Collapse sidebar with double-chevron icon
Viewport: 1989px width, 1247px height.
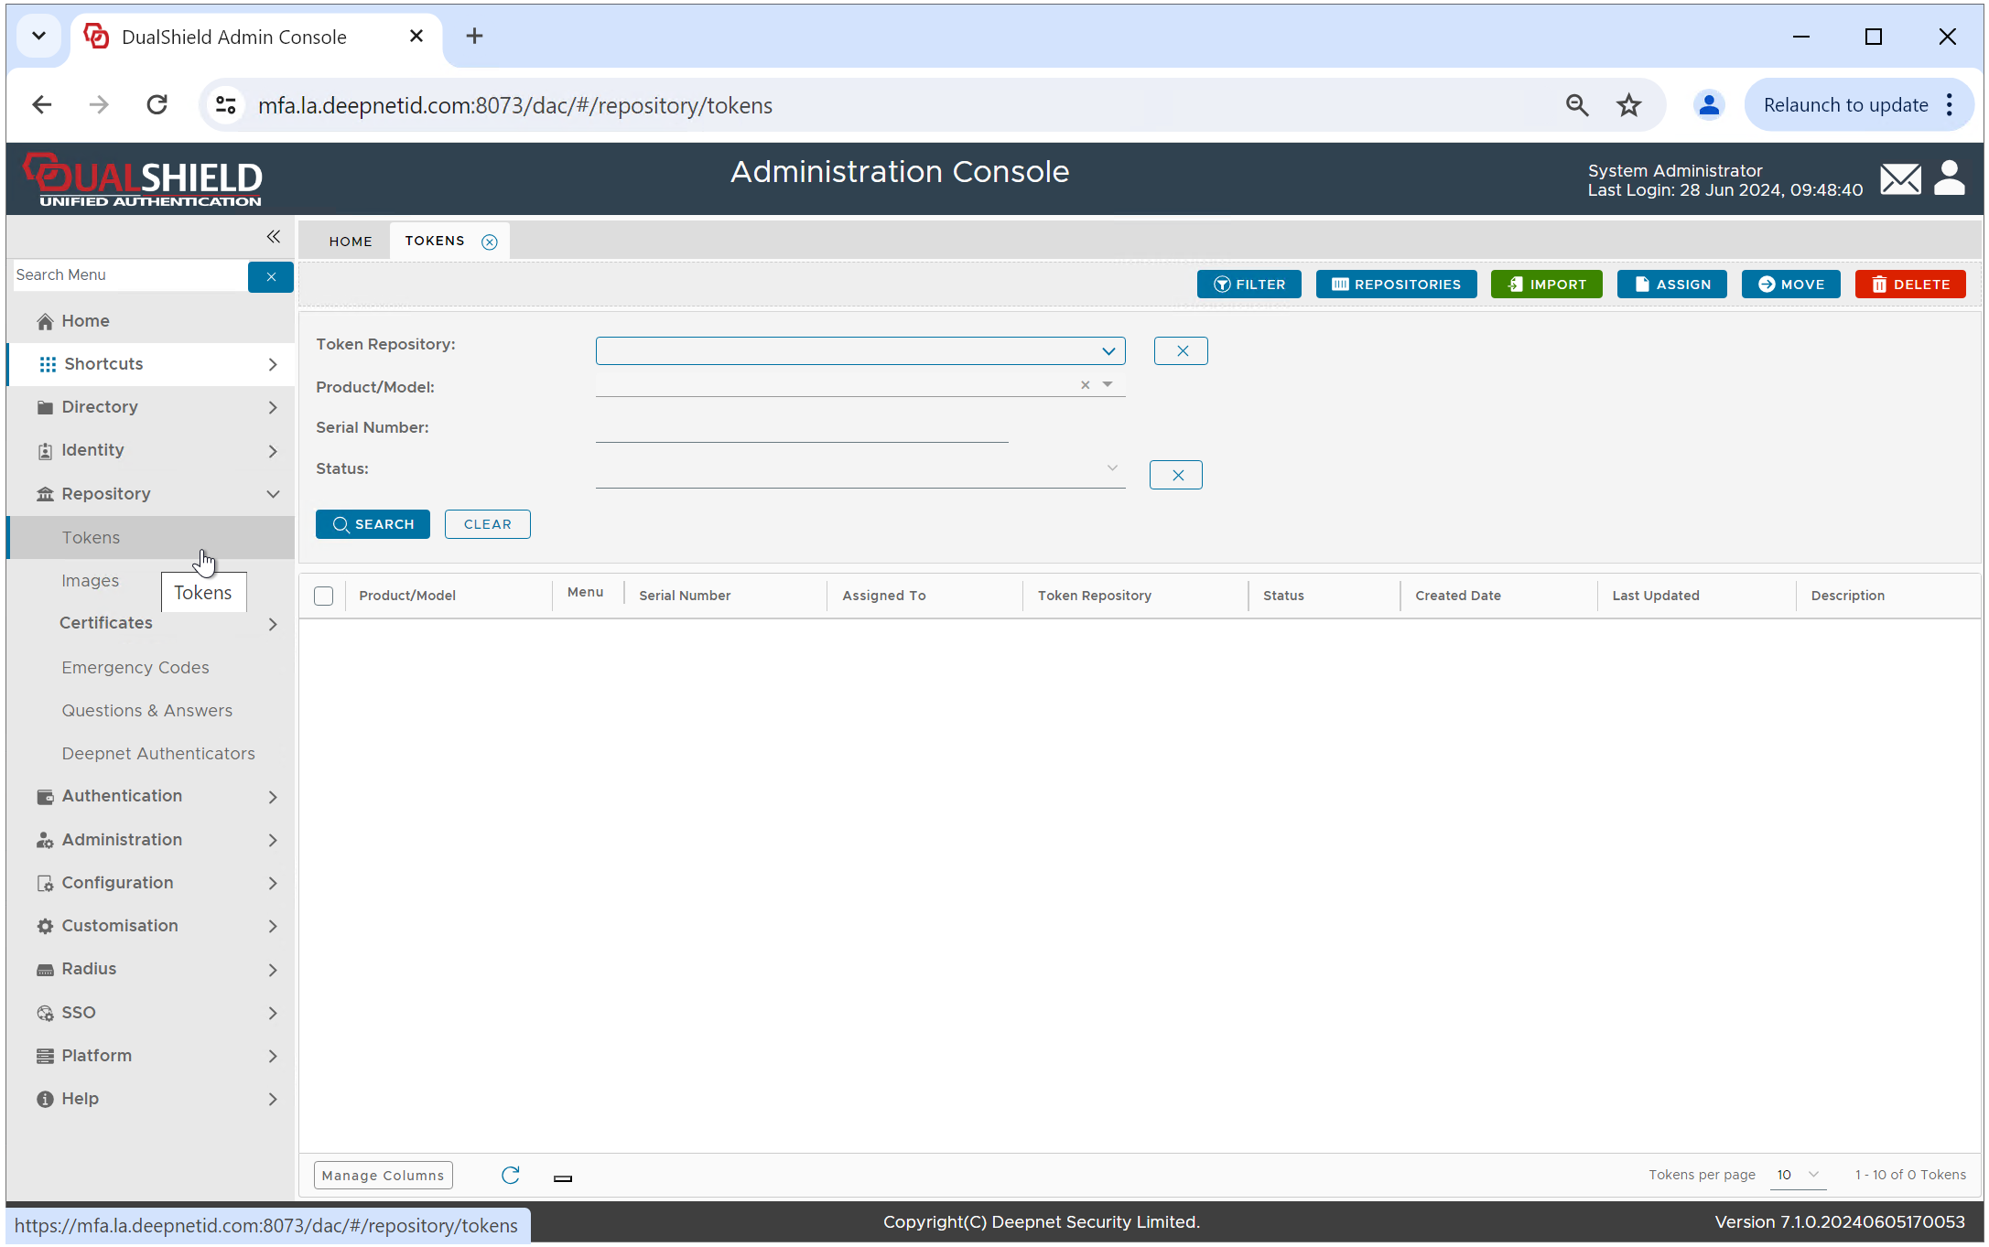click(273, 237)
